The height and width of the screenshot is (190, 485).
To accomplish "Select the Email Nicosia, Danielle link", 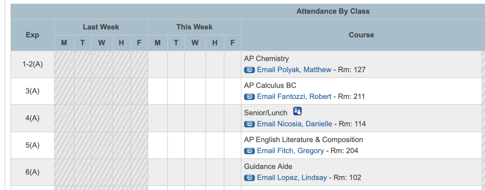I will coord(294,124).
